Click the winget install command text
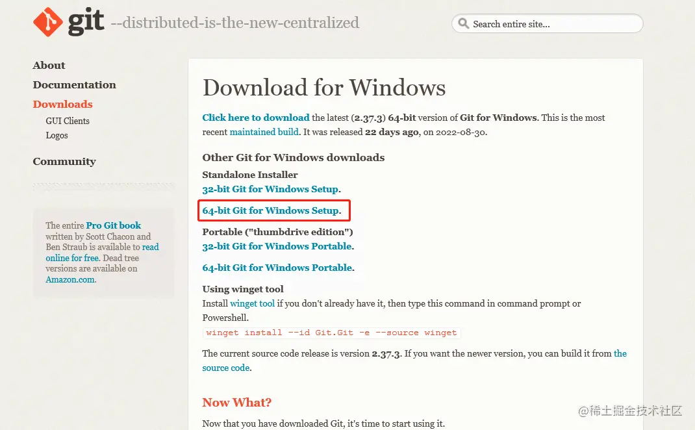 pyautogui.click(x=331, y=333)
